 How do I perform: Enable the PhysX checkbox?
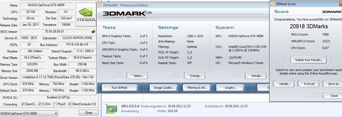coord(55,104)
